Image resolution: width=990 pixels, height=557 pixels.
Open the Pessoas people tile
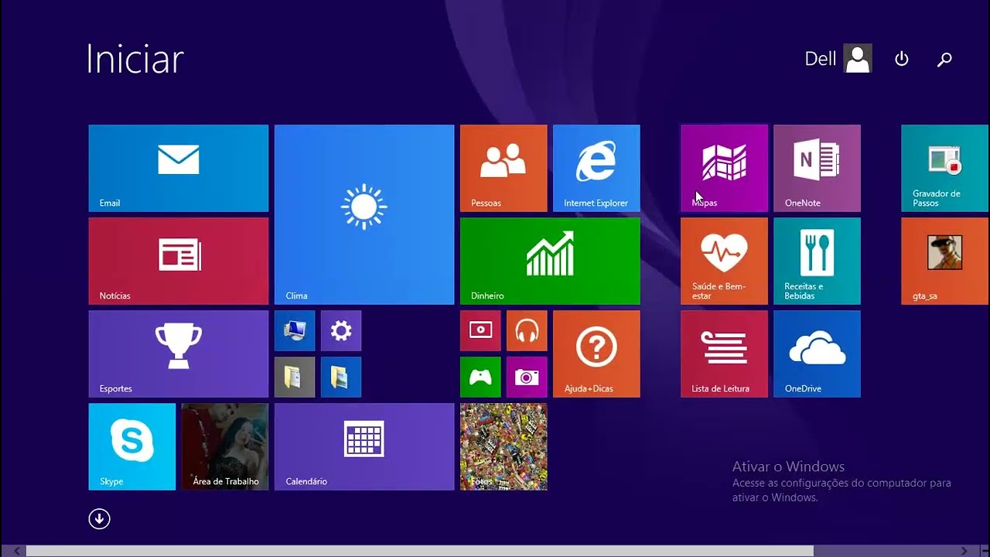(504, 168)
